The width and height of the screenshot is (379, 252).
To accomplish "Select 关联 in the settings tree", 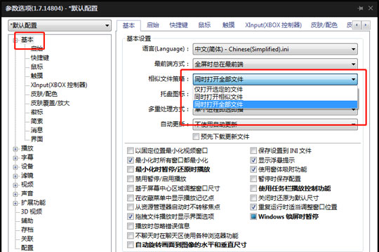I will [x=27, y=239].
